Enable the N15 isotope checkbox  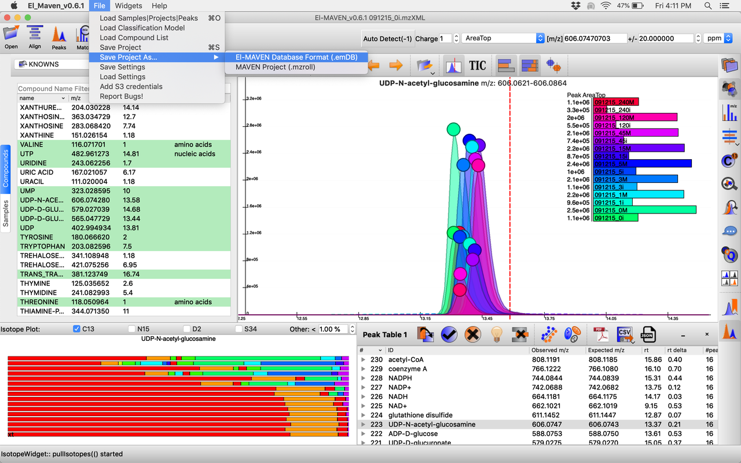point(131,329)
